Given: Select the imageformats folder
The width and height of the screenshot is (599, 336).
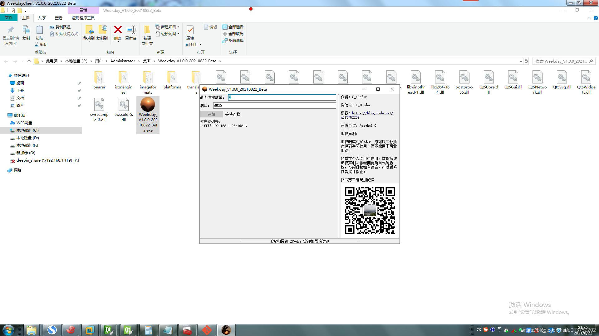Looking at the screenshot, I should (x=148, y=82).
